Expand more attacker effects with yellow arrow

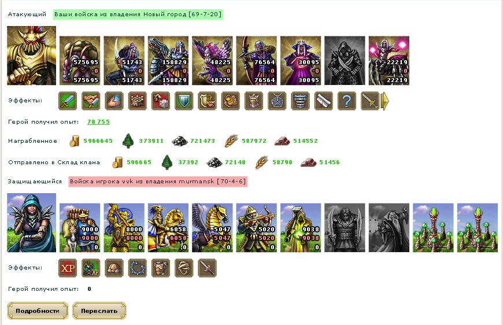click(x=384, y=101)
